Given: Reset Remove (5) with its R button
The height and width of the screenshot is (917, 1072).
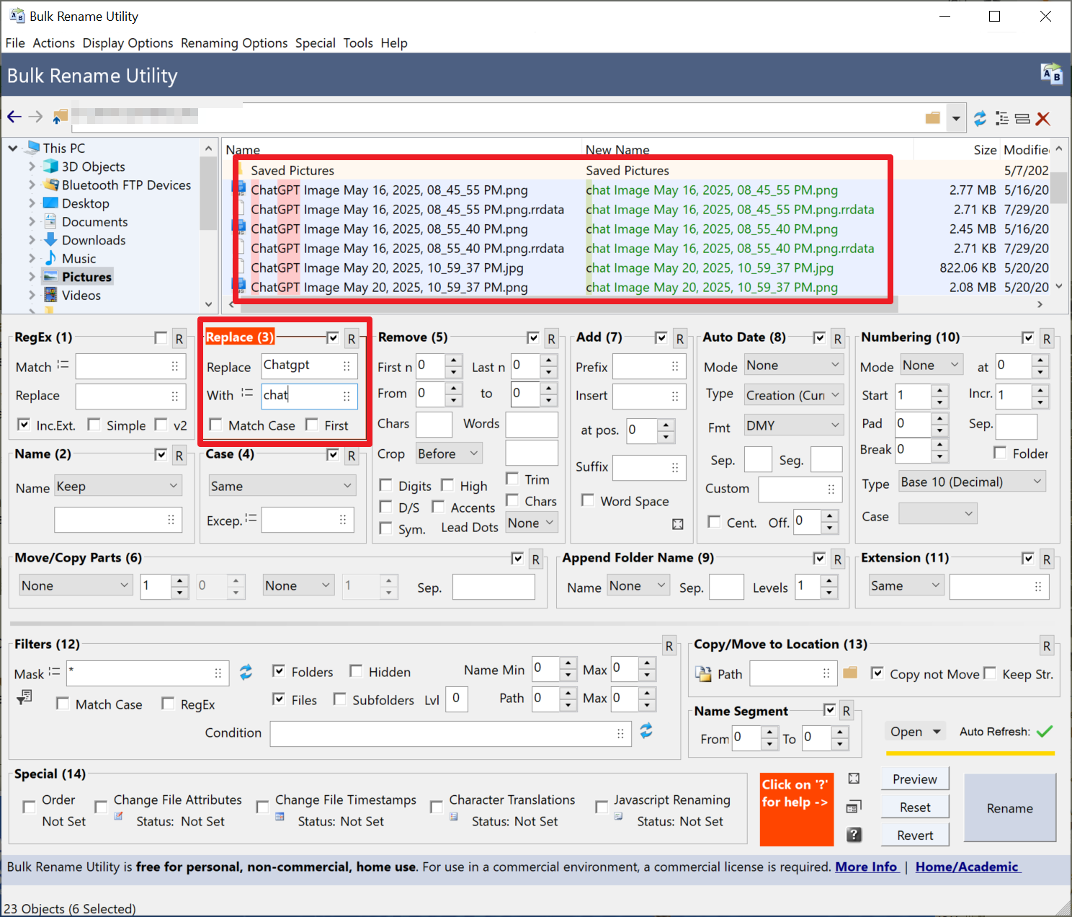Looking at the screenshot, I should [x=551, y=339].
